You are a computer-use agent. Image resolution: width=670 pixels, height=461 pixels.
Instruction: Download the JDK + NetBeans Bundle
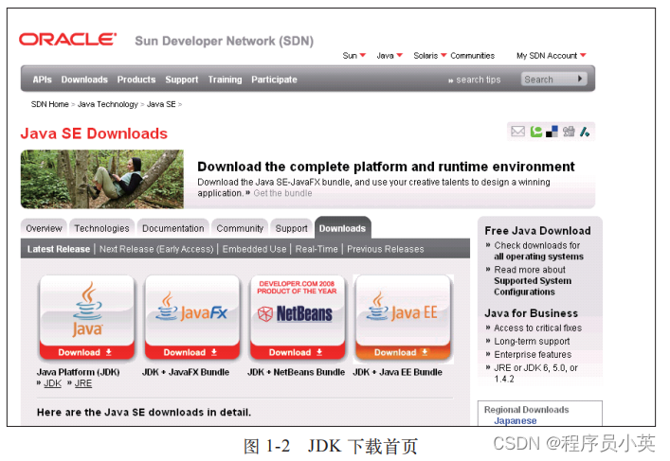tap(298, 352)
